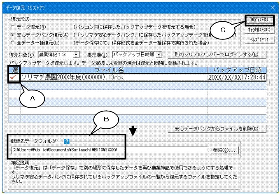
Task: Select the ソリマチ農園20XX年度 backup file row
Action: click(x=137, y=77)
